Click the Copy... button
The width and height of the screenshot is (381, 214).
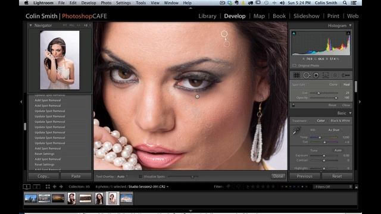point(43,177)
